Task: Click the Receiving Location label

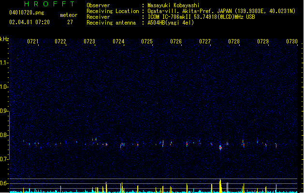Action: [x=113, y=11]
